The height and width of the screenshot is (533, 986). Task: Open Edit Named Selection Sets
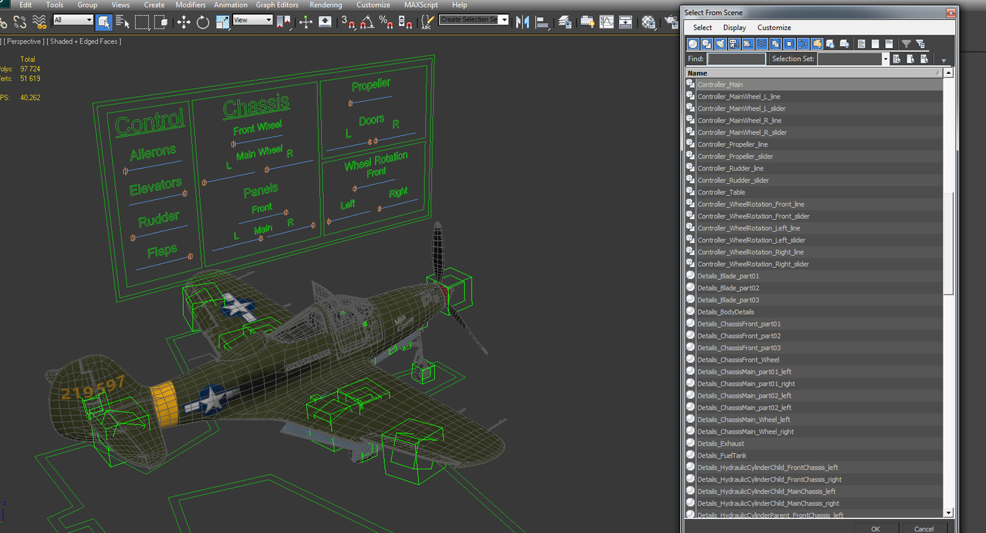click(428, 21)
